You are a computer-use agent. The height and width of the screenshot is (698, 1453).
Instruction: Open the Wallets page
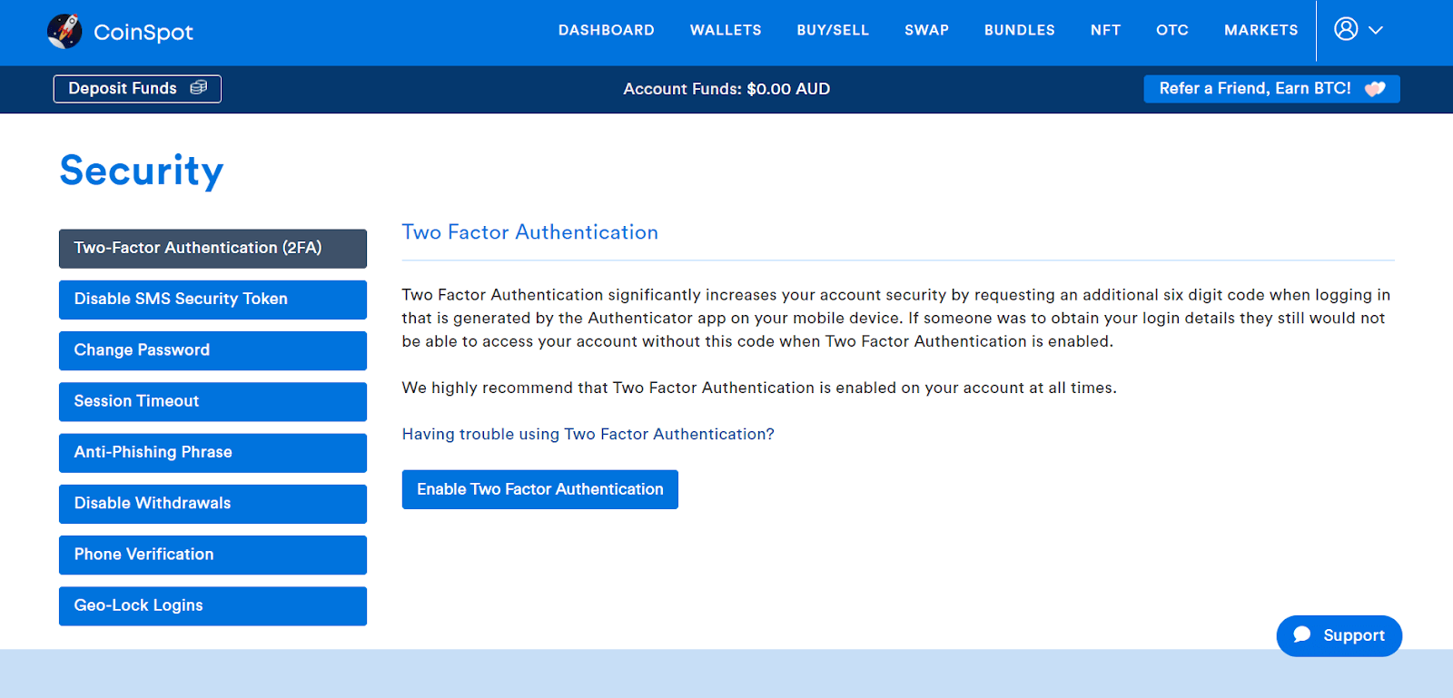click(725, 30)
